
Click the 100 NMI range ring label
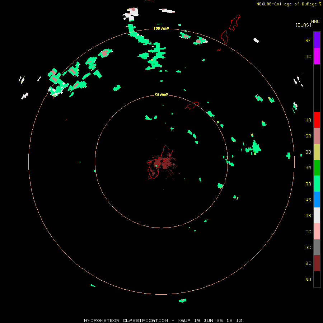tap(161, 28)
